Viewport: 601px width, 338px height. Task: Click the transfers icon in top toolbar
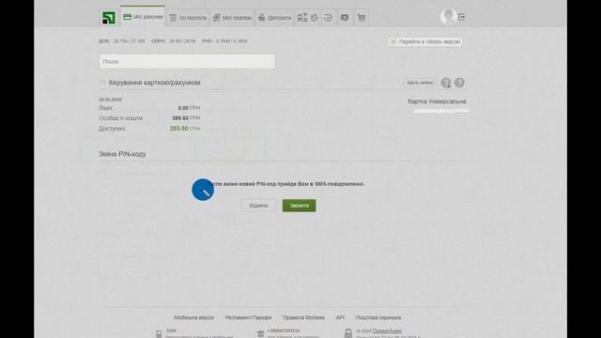click(x=302, y=18)
